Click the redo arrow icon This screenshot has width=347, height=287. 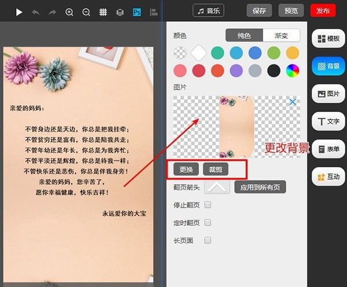point(53,12)
